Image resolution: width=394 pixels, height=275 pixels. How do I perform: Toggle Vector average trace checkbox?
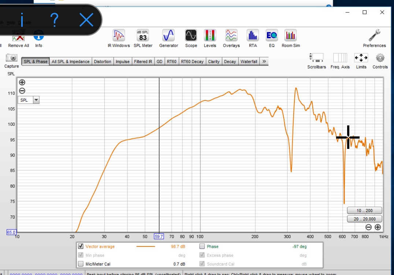81,246
